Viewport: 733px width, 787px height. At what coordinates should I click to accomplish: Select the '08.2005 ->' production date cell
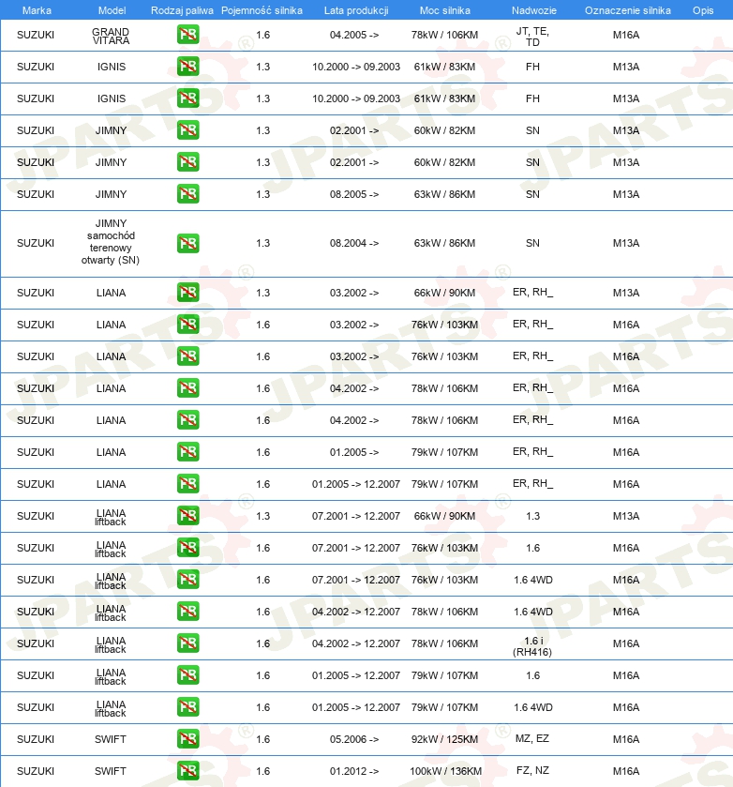(x=354, y=194)
